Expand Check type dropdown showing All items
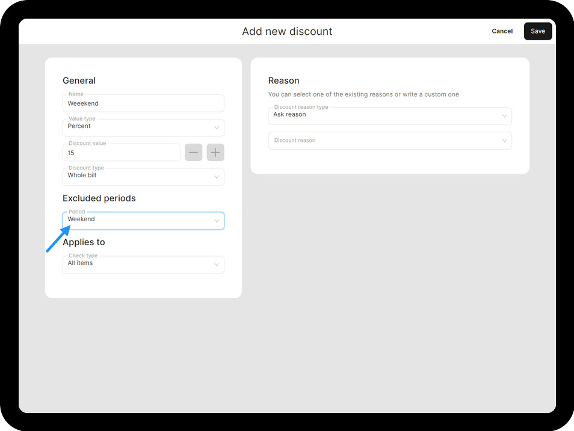 coord(138,264)
